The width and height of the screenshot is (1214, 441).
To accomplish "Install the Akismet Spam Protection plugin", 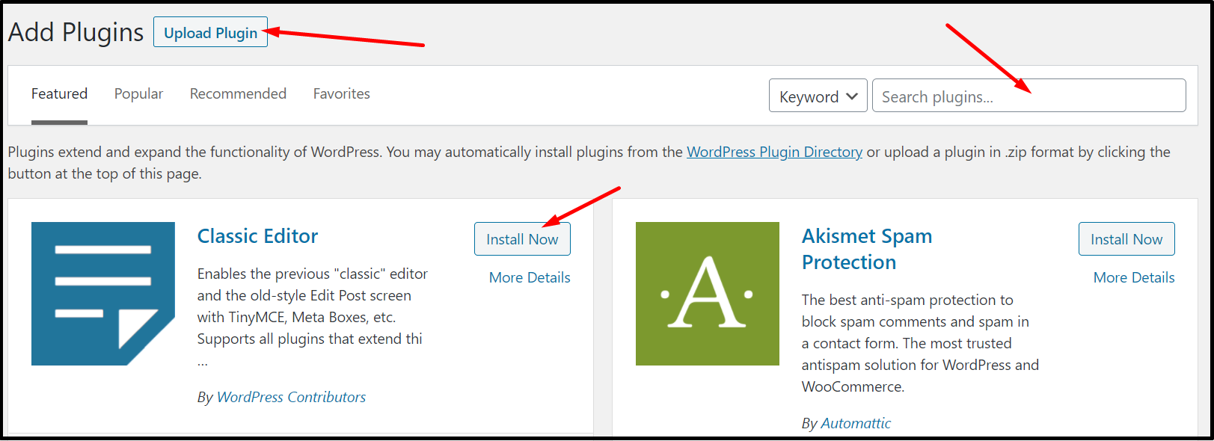I will point(1126,239).
